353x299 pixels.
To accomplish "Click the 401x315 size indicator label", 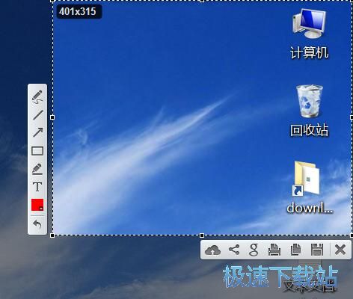I will [78, 11].
